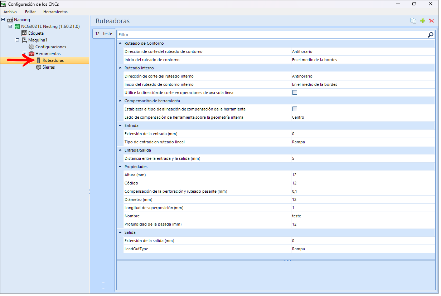Viewport: 441px width, 296px height.
Task: Click the copy/duplicate tool icon
Action: (413, 21)
